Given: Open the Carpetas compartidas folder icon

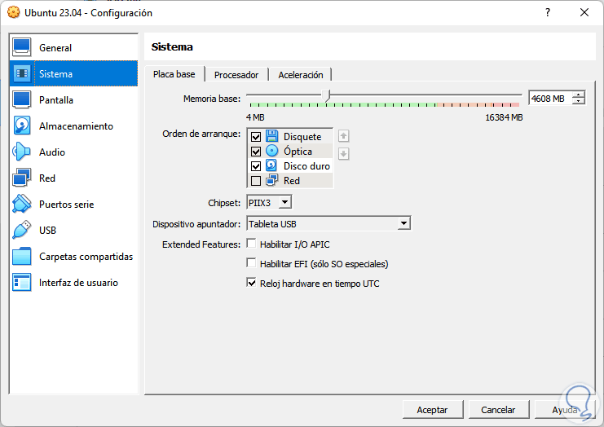Looking at the screenshot, I should [22, 257].
